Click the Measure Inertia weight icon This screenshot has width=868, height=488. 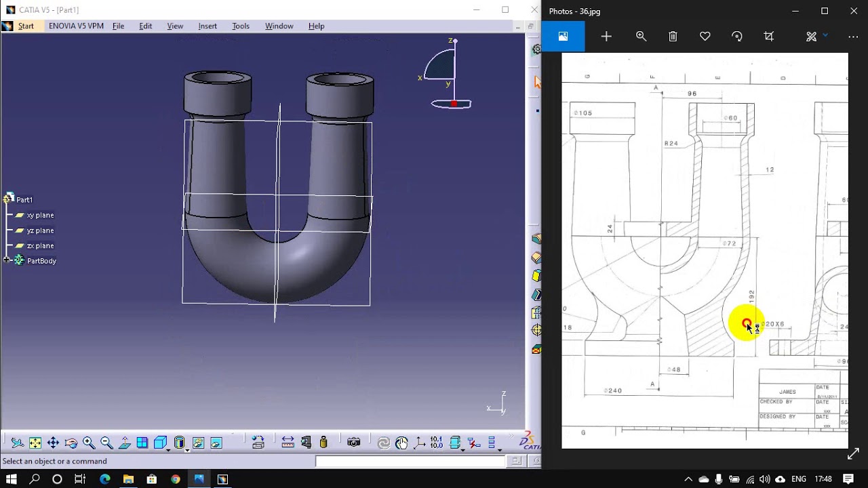[323, 443]
